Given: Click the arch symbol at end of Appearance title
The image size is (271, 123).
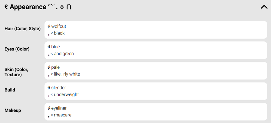Looking at the screenshot, I should [x=69, y=7].
